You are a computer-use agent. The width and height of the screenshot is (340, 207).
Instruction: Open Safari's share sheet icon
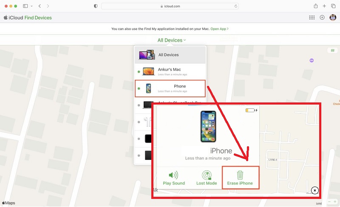(316, 6)
